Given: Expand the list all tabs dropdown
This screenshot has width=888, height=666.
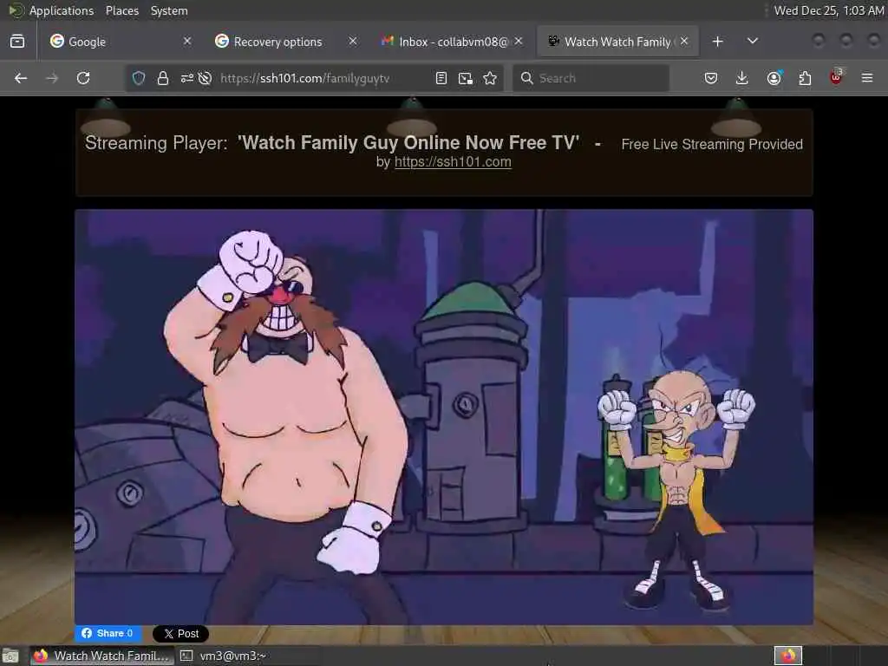Looking at the screenshot, I should coord(753,42).
